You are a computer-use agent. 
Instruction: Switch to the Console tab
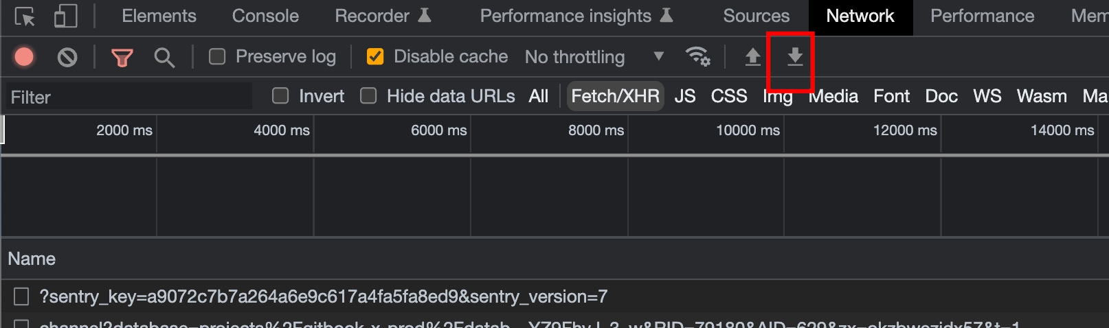265,16
